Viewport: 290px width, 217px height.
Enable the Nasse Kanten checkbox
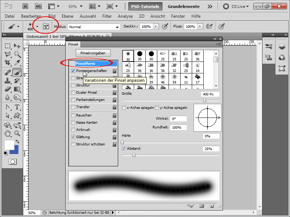(x=73, y=122)
